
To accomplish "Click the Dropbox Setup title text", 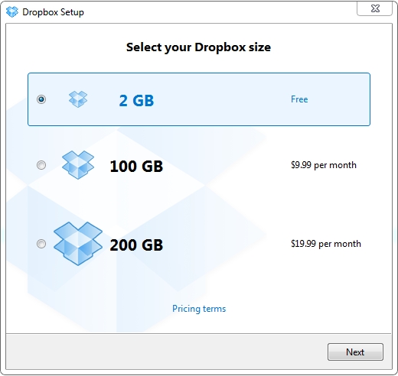I will point(53,12).
